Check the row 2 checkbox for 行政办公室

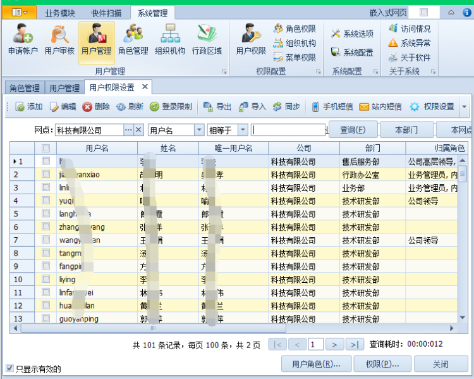click(x=46, y=174)
